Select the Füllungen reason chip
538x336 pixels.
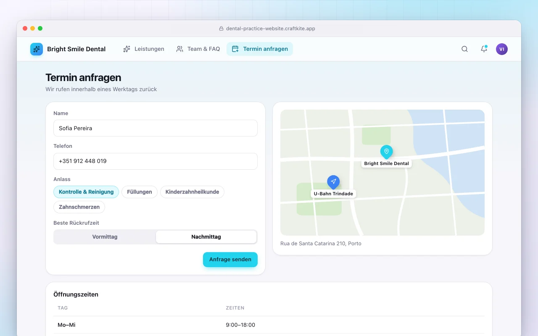[x=140, y=192]
